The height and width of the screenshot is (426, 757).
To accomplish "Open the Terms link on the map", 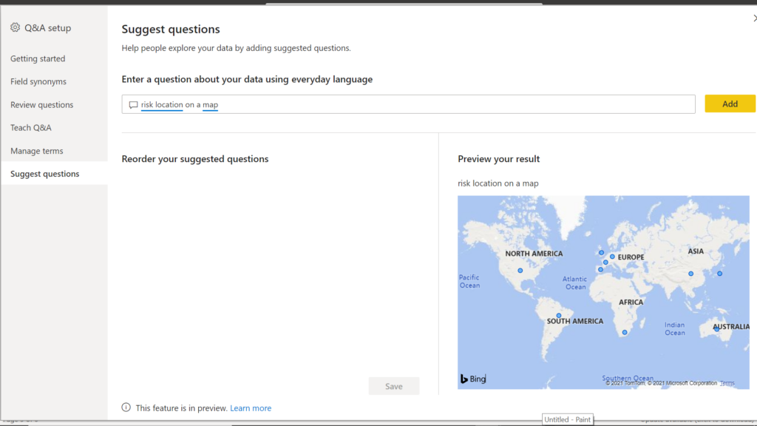I will pos(727,382).
